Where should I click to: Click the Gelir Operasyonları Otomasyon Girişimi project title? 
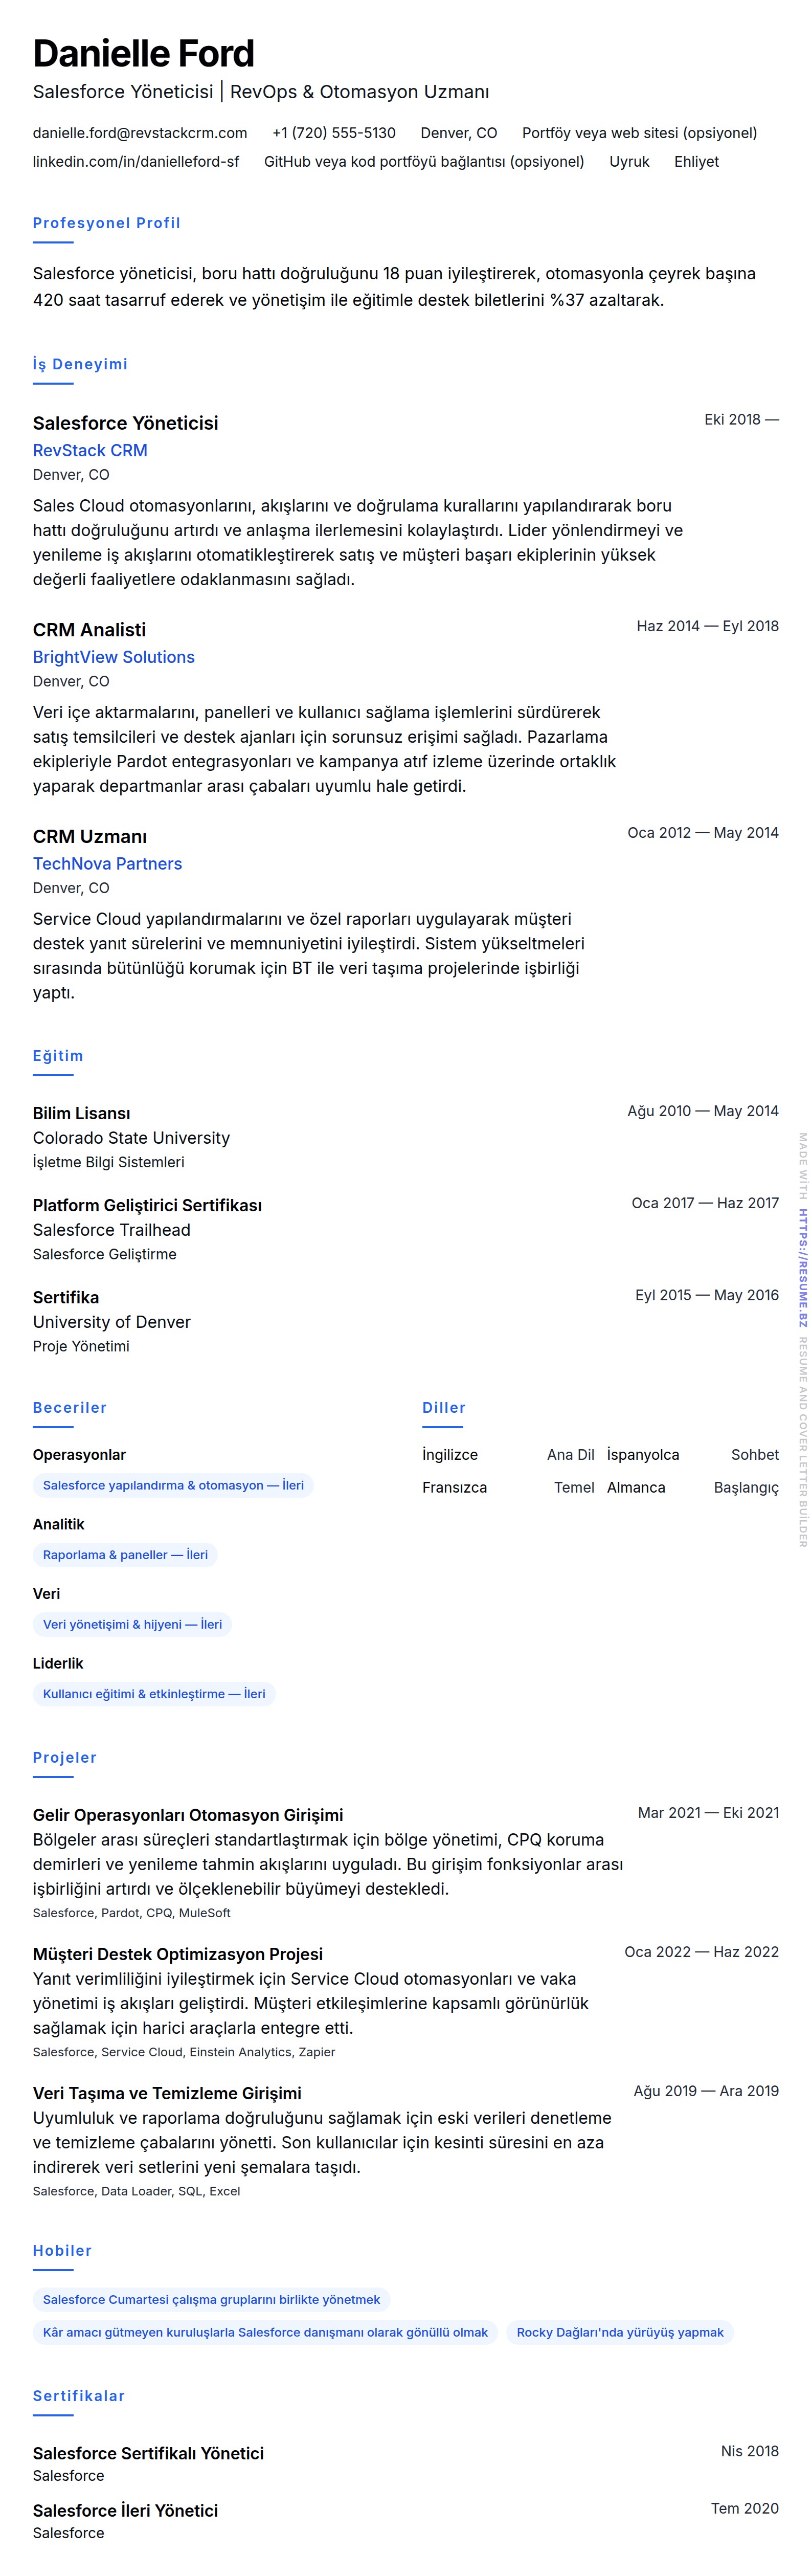(x=188, y=1815)
